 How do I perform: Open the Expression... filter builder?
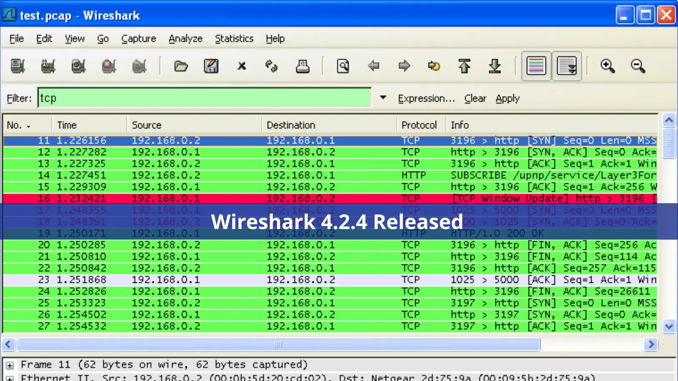pyautogui.click(x=426, y=98)
